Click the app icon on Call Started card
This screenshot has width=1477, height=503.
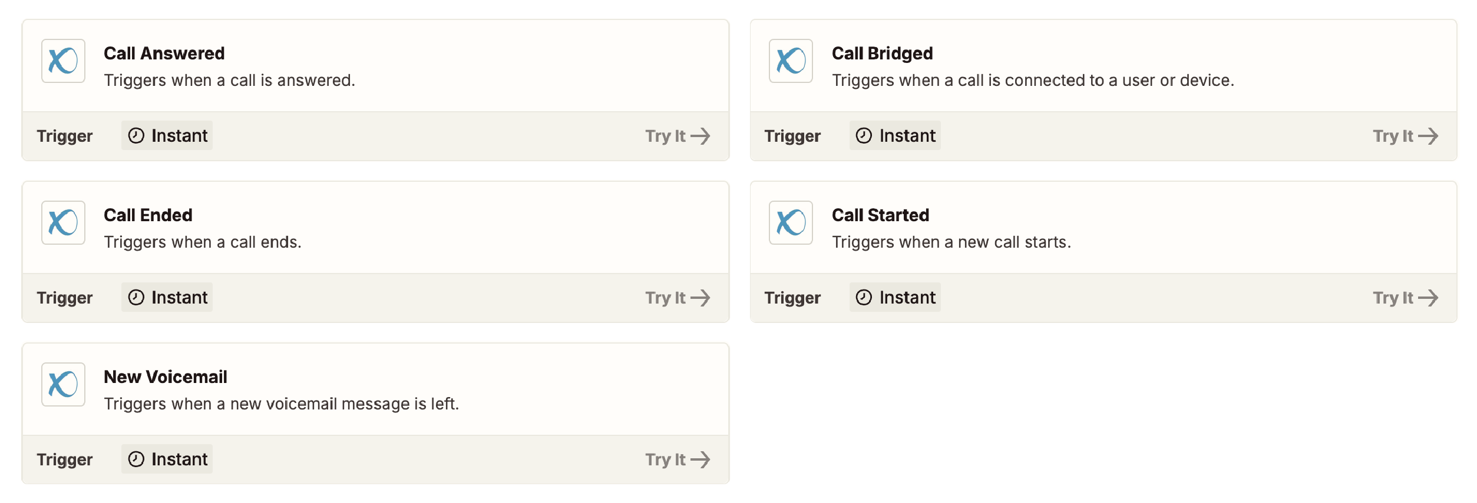[791, 223]
